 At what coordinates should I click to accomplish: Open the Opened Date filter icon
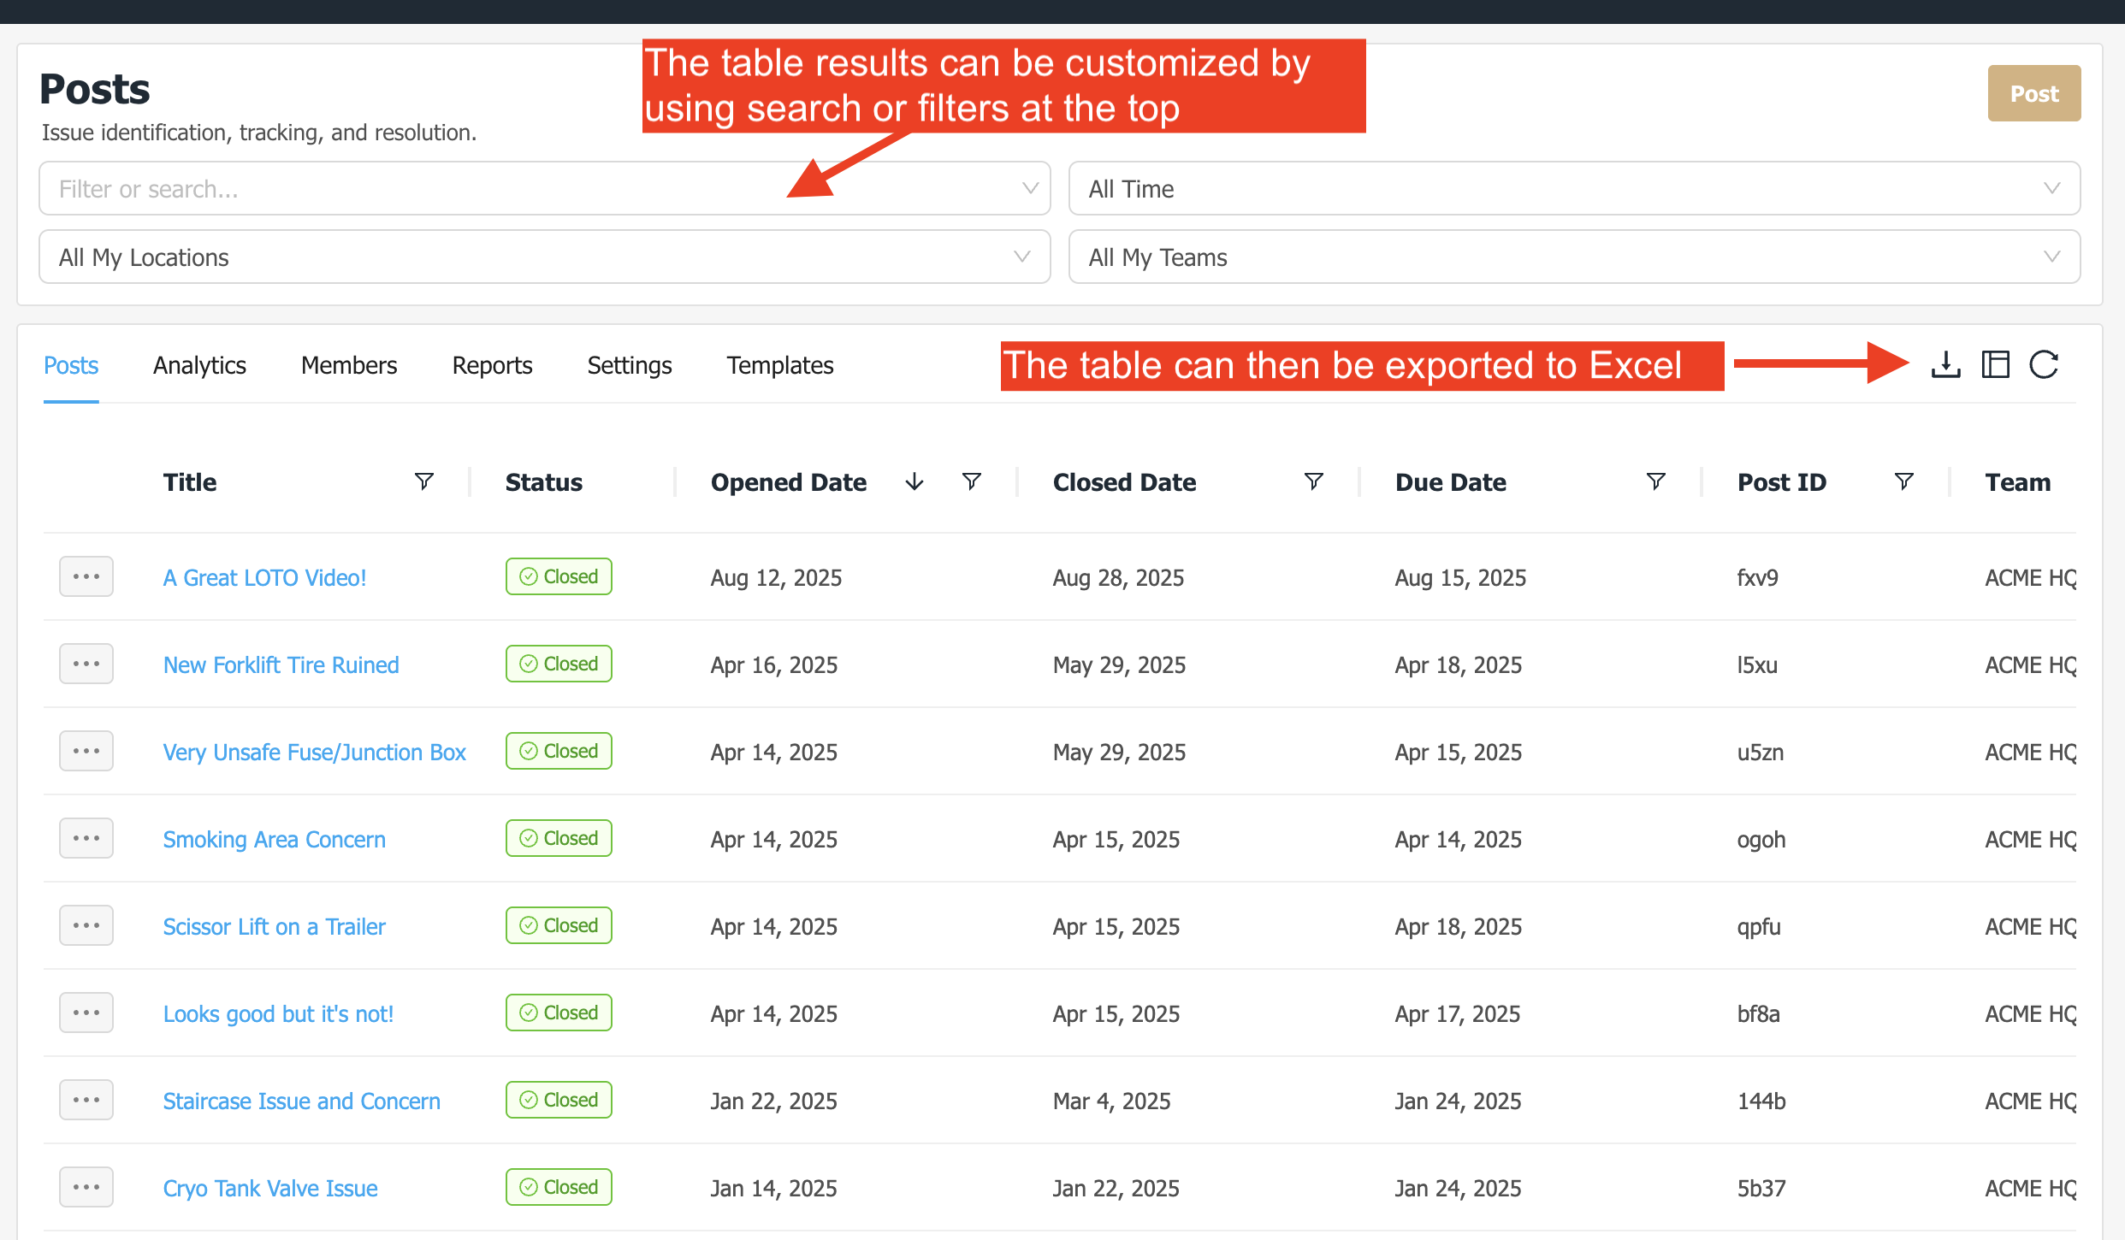click(971, 481)
